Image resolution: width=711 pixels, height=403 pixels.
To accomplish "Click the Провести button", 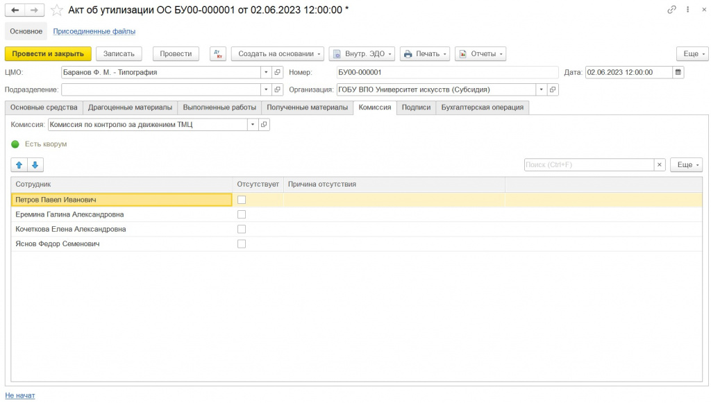I will tap(176, 54).
